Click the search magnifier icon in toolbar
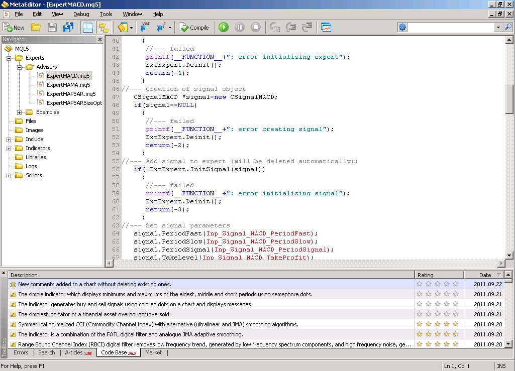This screenshot has height=371, width=515. (508, 28)
